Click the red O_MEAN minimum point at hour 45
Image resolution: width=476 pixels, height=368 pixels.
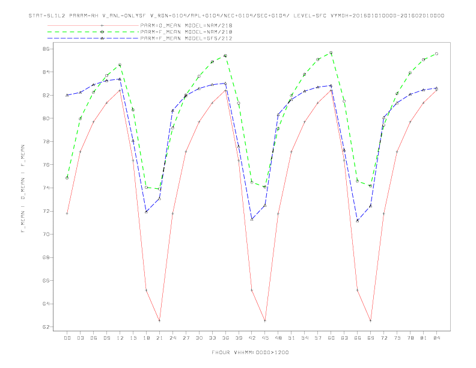pyautogui.click(x=265, y=320)
